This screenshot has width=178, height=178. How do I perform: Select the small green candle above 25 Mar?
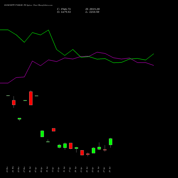(x=20, y=119)
